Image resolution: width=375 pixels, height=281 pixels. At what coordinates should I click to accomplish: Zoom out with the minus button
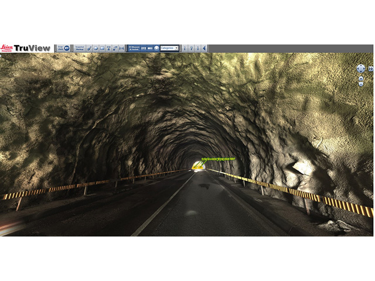(x=361, y=84)
